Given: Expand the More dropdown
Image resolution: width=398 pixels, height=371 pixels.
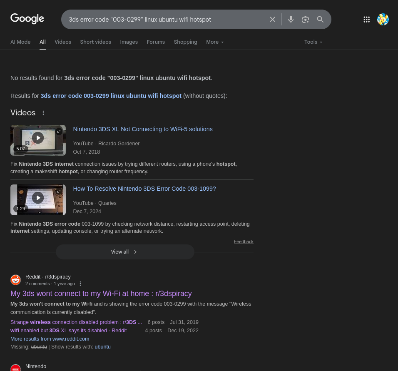Looking at the screenshot, I should click(x=215, y=42).
